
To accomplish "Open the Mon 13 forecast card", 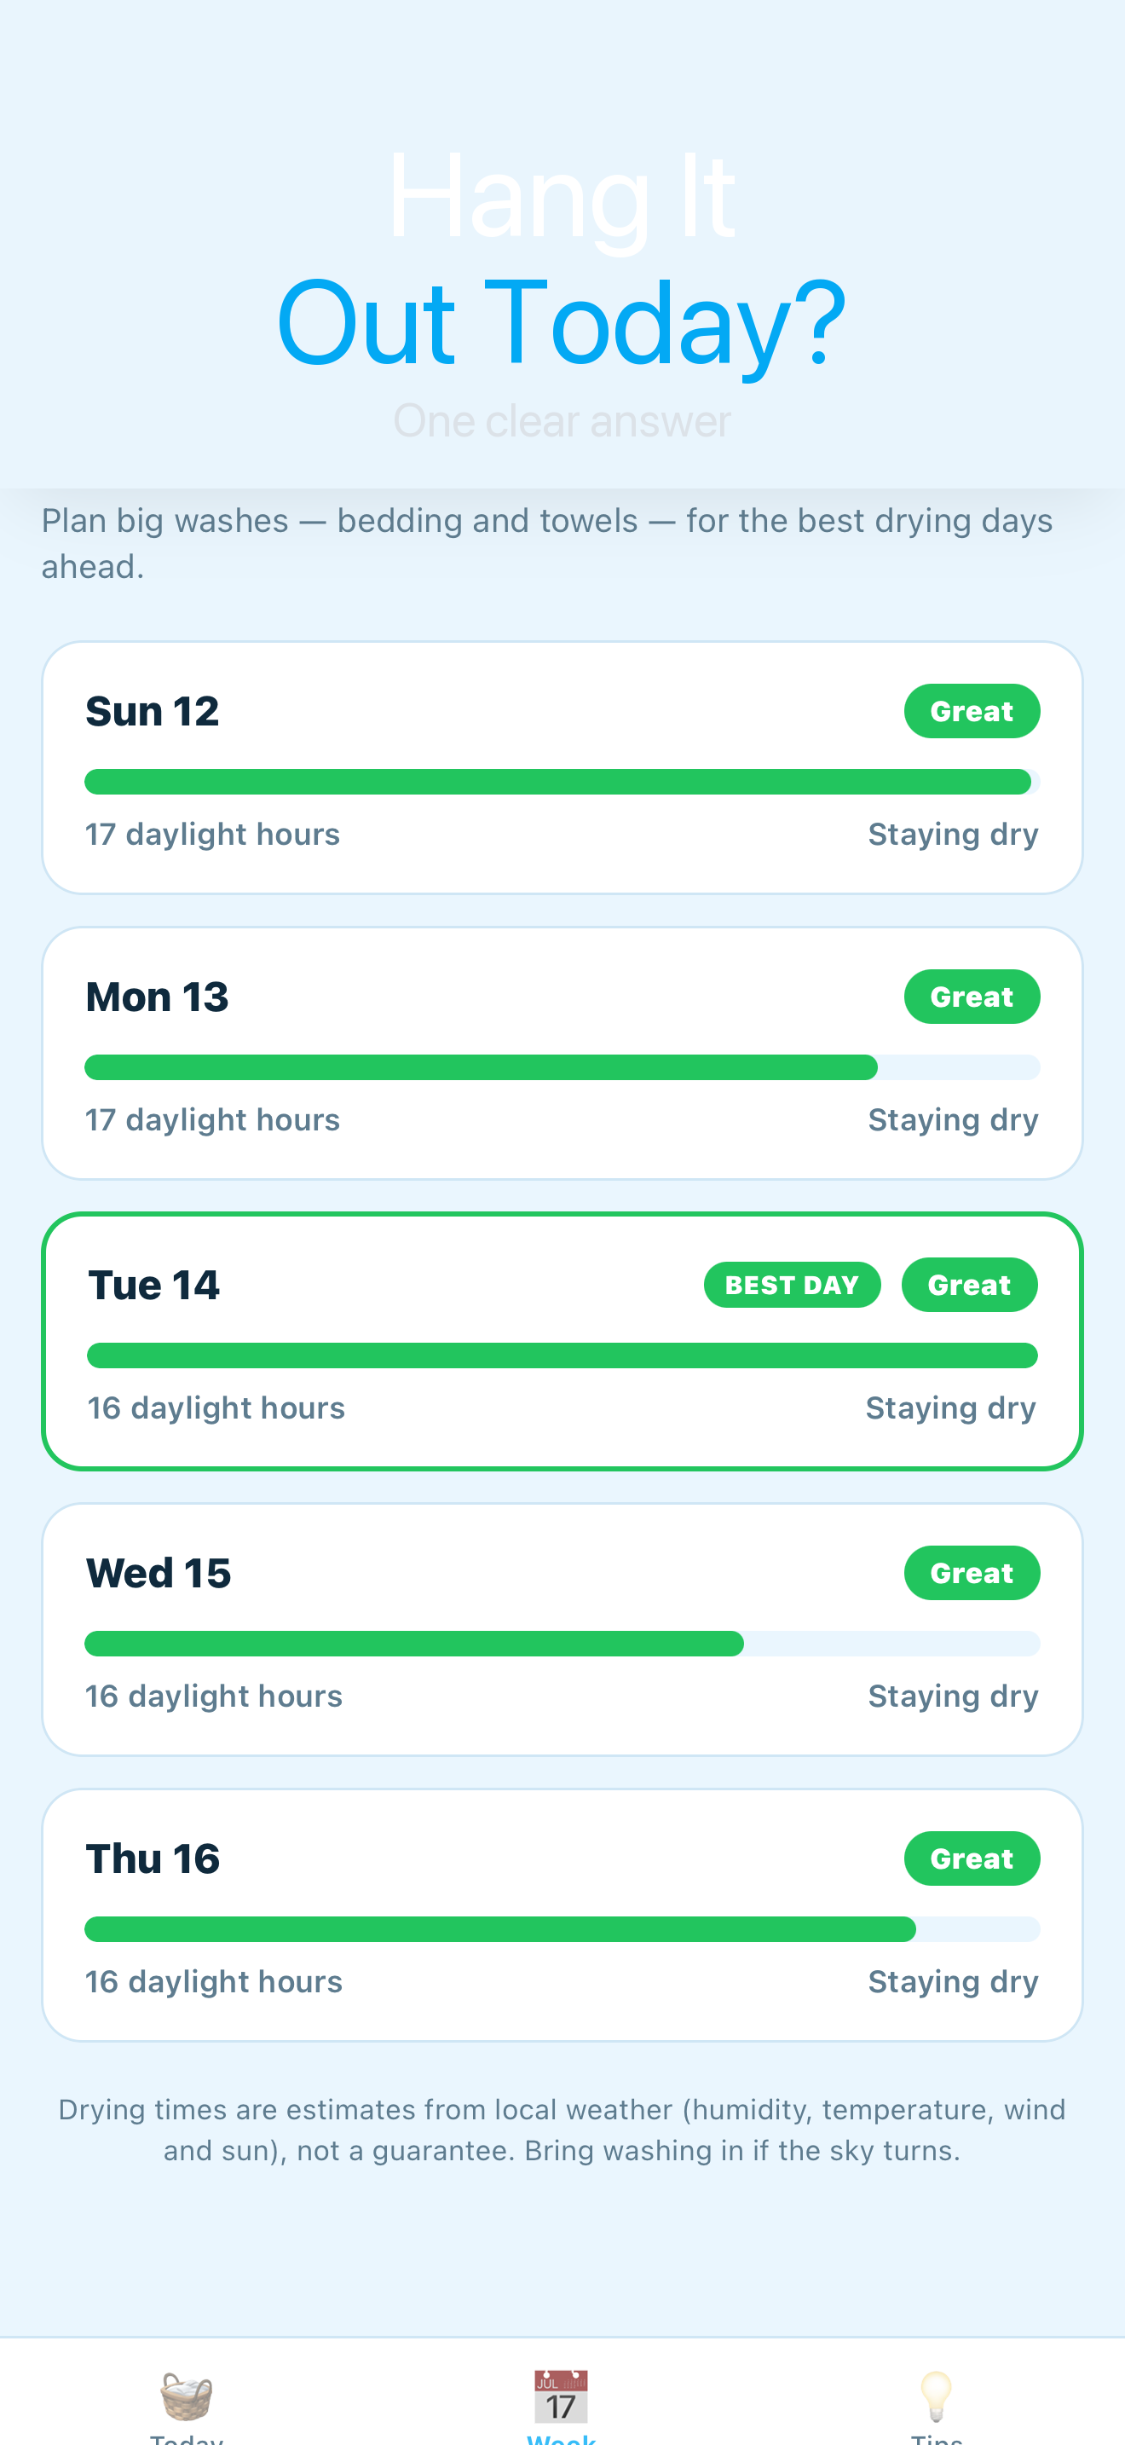I will [x=562, y=1054].
